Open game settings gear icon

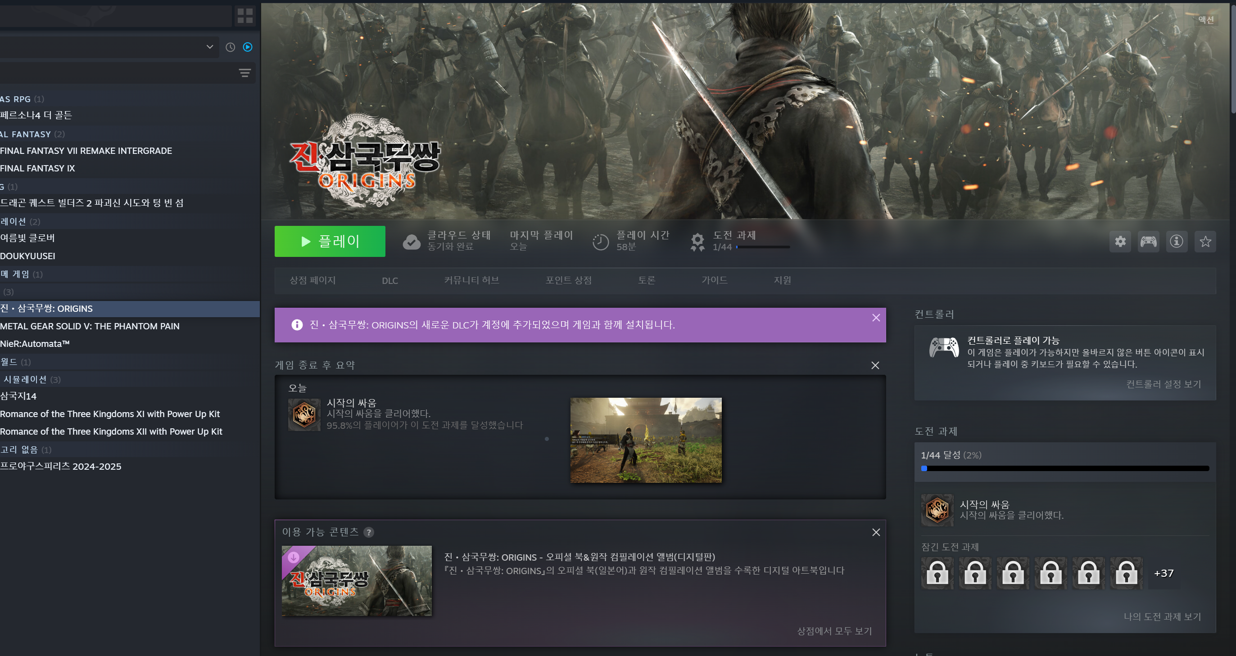coord(1120,241)
